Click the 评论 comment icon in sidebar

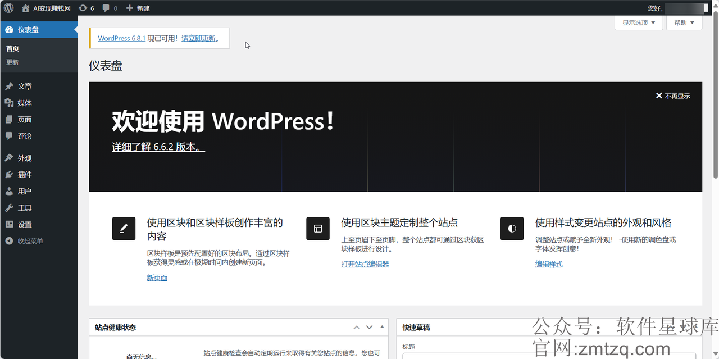click(x=9, y=136)
